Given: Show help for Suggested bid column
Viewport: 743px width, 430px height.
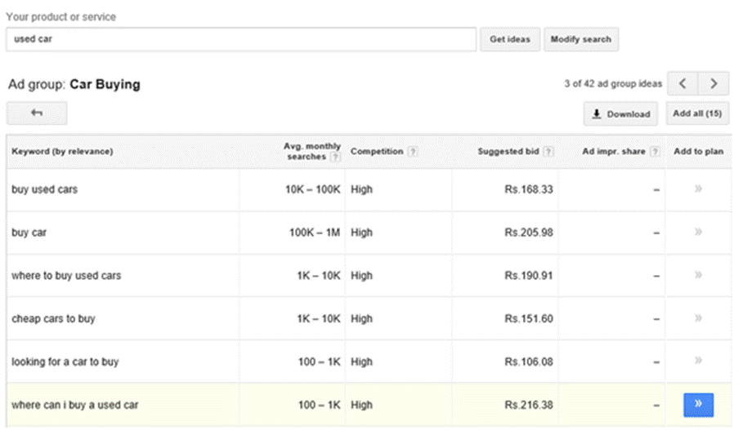Looking at the screenshot, I should click(x=548, y=152).
